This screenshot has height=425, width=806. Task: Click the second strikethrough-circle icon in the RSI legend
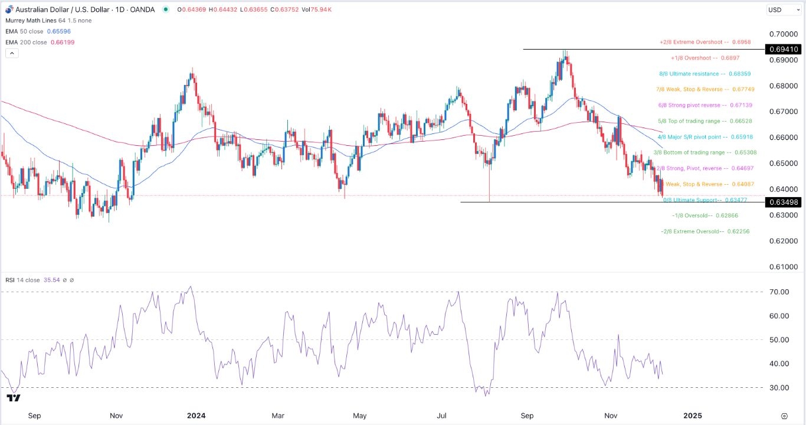[x=71, y=280]
